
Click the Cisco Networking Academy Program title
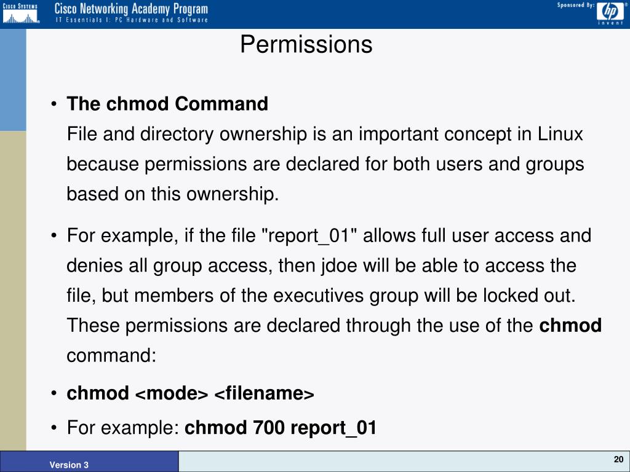pyautogui.click(x=131, y=9)
